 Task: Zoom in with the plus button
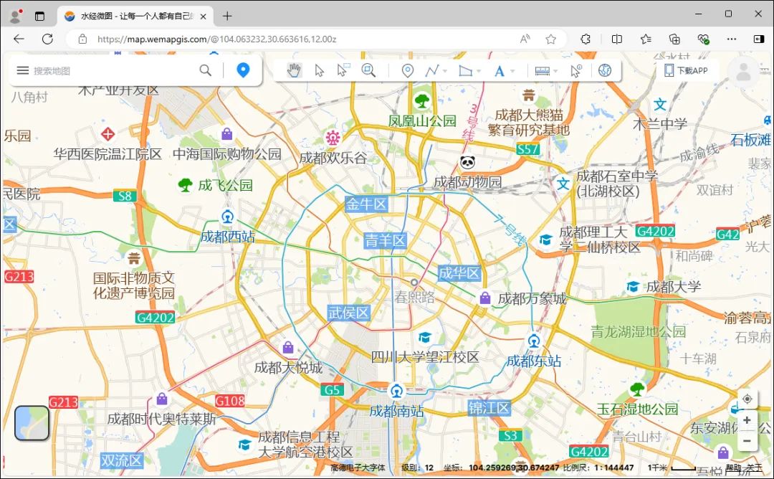747,420
